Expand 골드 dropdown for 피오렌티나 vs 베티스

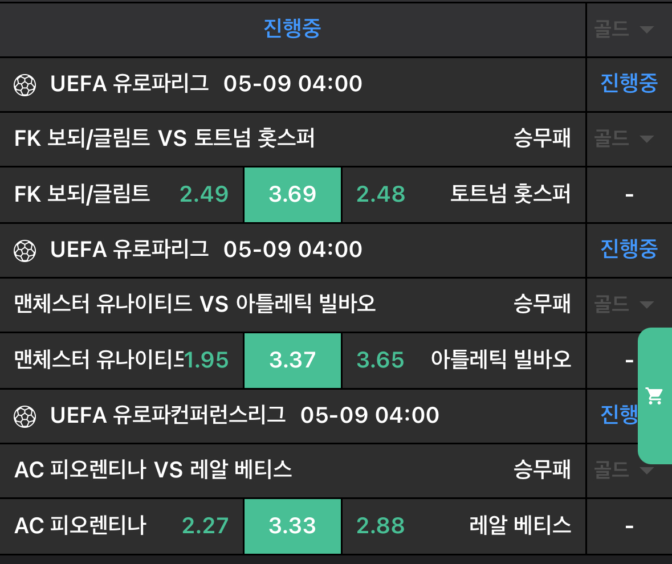pos(623,470)
